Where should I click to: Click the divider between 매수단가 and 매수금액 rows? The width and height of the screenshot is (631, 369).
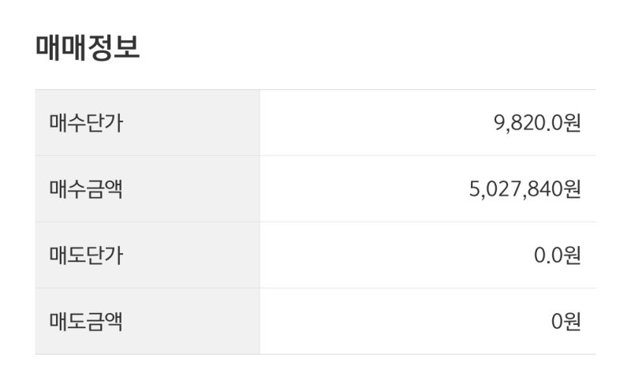click(x=315, y=155)
